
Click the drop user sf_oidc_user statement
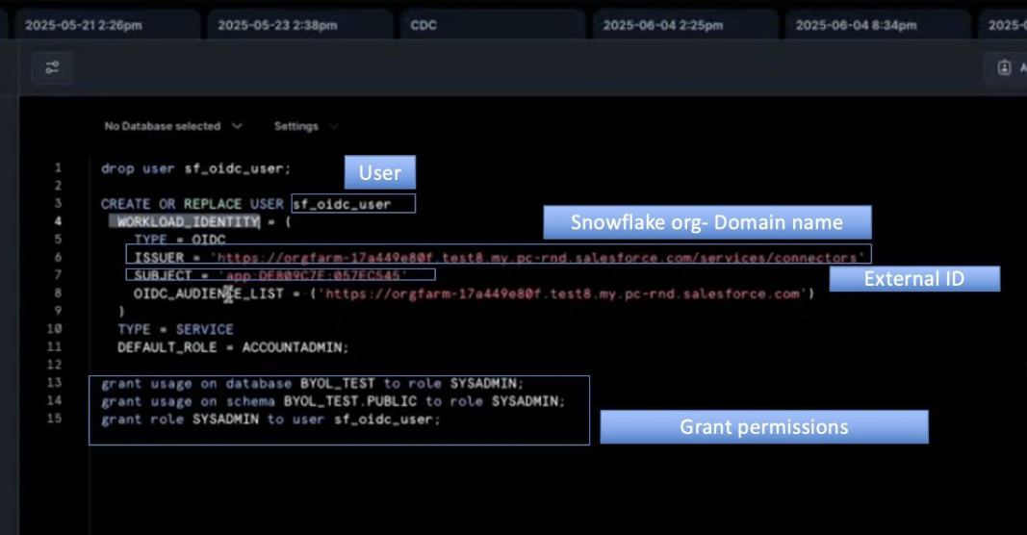click(195, 168)
